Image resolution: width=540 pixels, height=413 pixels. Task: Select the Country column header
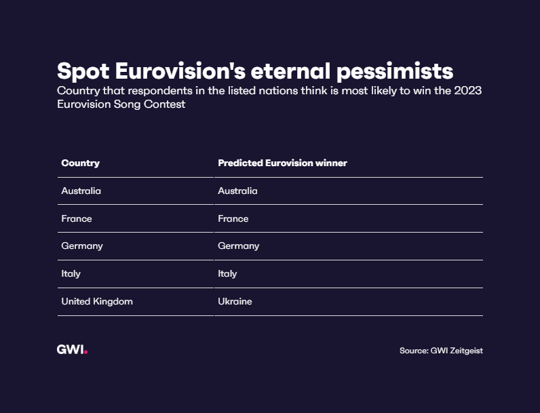(80, 163)
